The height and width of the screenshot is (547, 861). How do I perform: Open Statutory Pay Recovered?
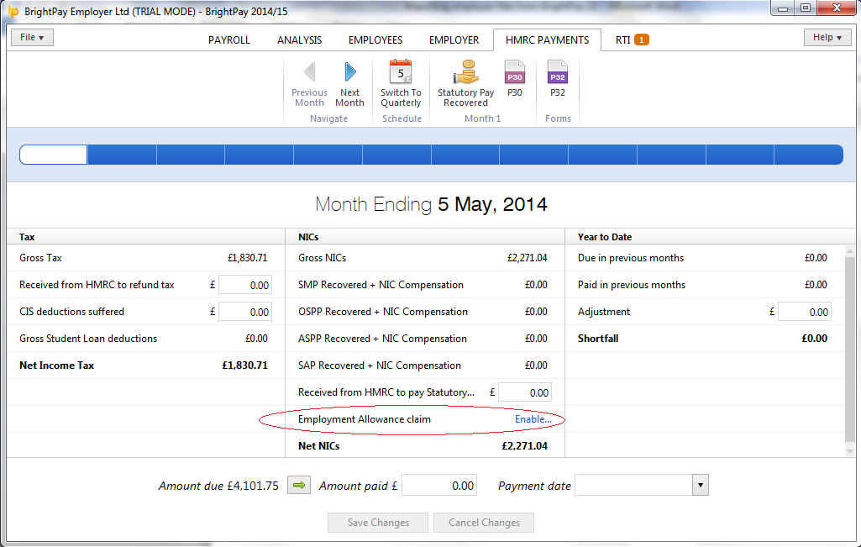tap(465, 83)
